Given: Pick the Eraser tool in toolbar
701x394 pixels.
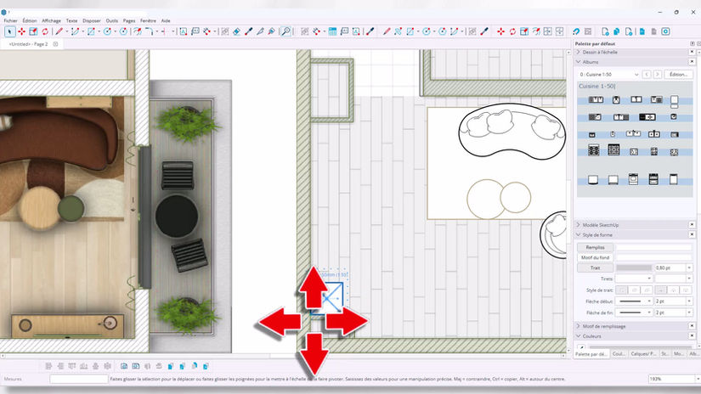Looking at the screenshot, I should point(236,31).
